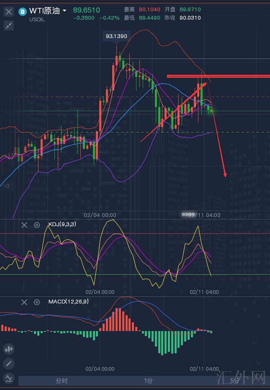
Task: Click the KDJ(9,3,3) indicator label
Action: (x=62, y=224)
